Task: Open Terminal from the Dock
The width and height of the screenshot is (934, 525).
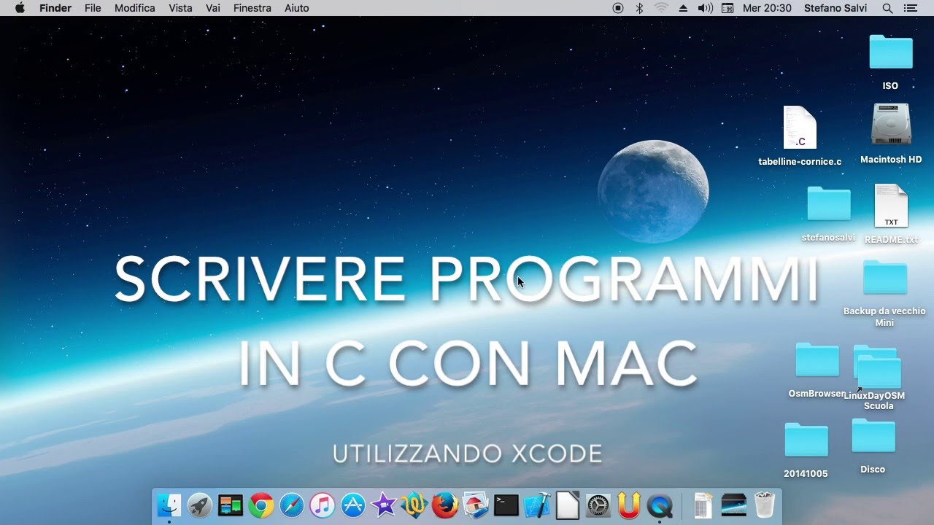Action: [506, 505]
